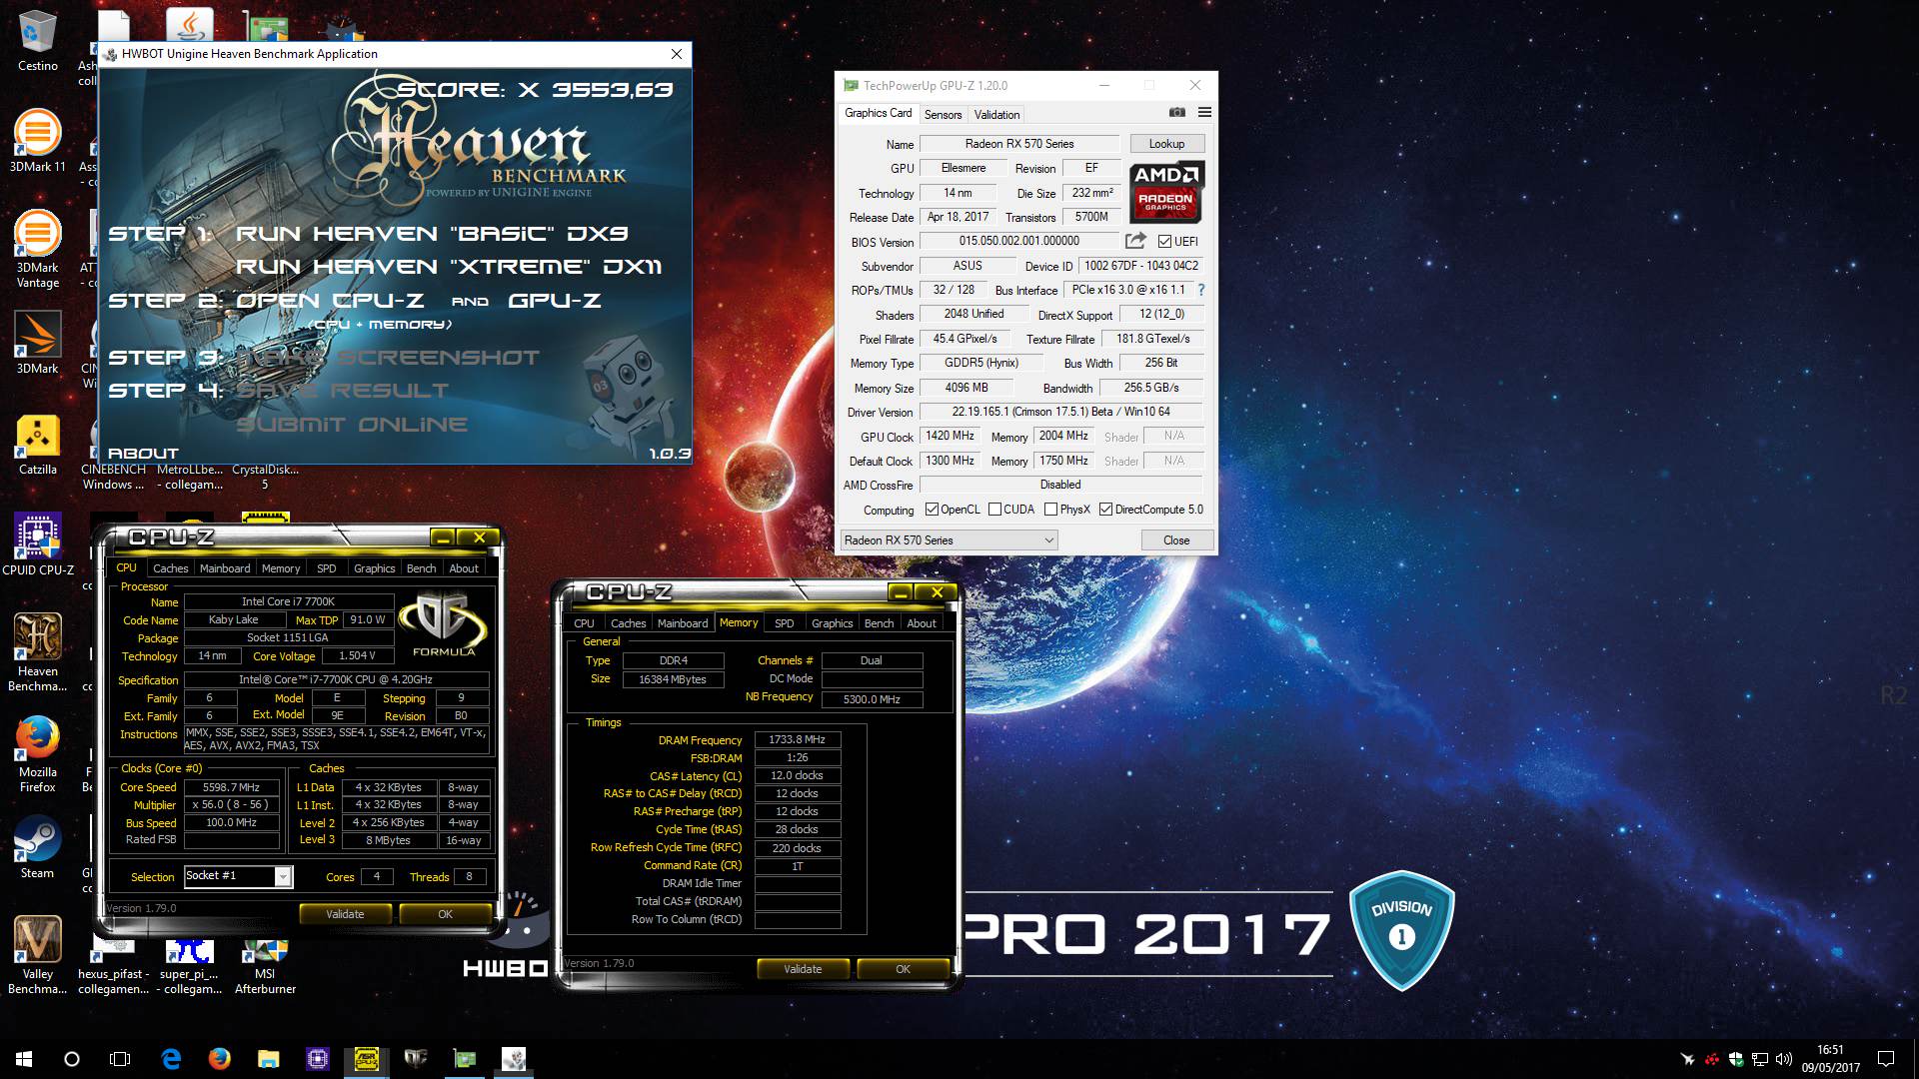Image resolution: width=1919 pixels, height=1079 pixels.
Task: Open Cortana search circle on taskbar
Action: pos(72,1059)
